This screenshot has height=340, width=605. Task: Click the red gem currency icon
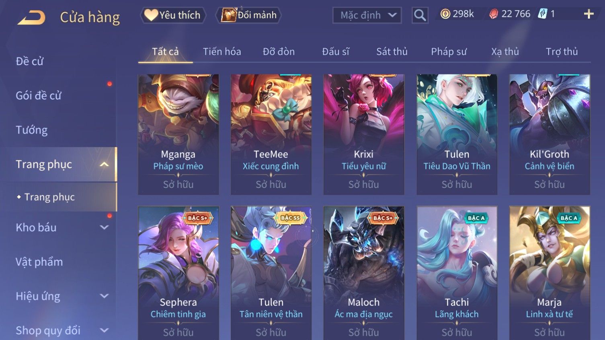tap(494, 14)
